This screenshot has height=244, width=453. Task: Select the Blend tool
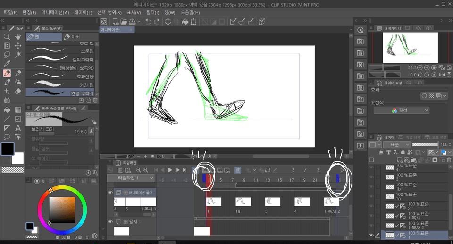pyautogui.click(x=7, y=101)
